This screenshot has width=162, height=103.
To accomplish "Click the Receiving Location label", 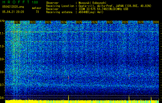I will click(x=60, y=6).
